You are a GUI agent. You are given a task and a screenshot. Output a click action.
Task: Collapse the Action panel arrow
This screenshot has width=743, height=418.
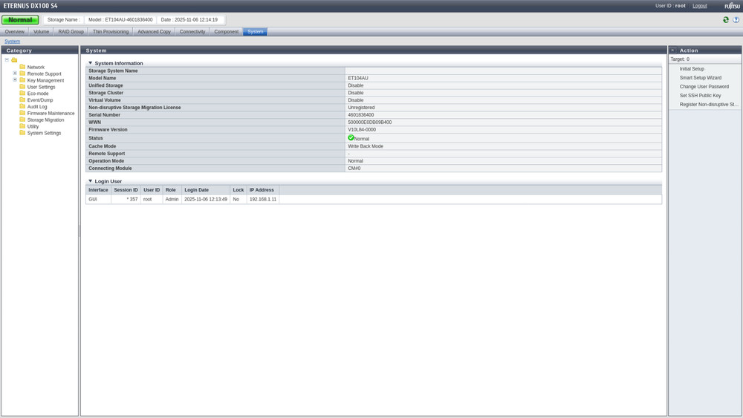672,50
